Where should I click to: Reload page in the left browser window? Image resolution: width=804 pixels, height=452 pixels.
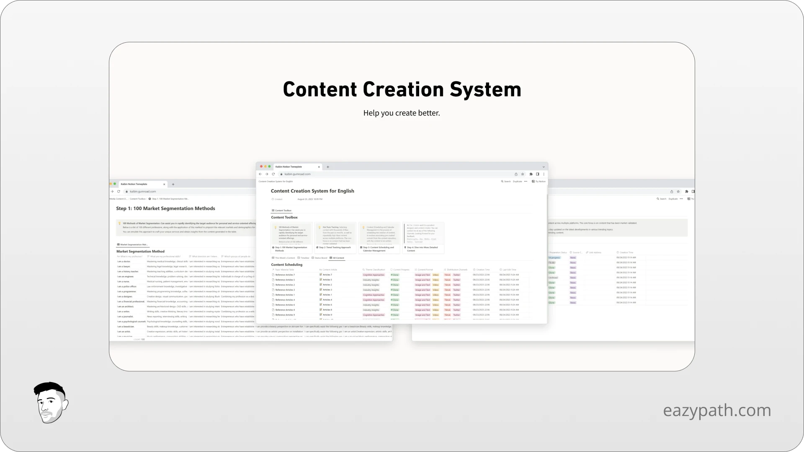(x=119, y=192)
